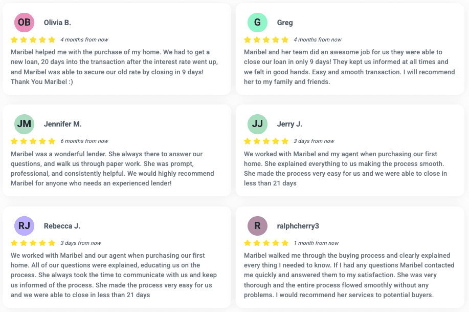
Task: Click the star rating on Olivia B.'s review
Action: tap(33, 39)
